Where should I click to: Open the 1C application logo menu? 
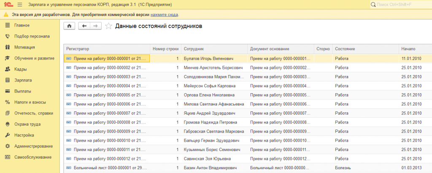click(x=8, y=5)
